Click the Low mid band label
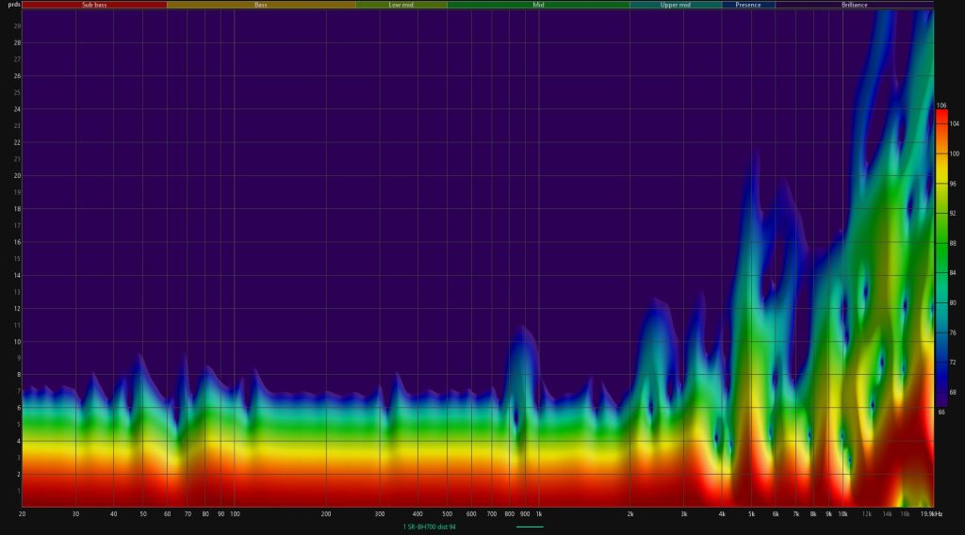The image size is (965, 535). [x=401, y=5]
